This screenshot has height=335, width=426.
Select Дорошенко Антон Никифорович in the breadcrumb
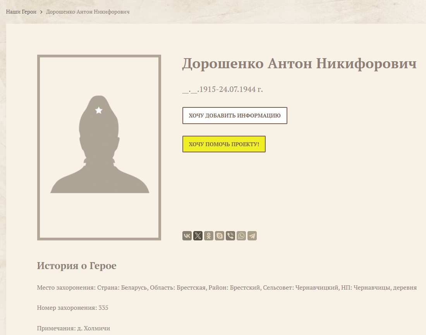click(88, 12)
